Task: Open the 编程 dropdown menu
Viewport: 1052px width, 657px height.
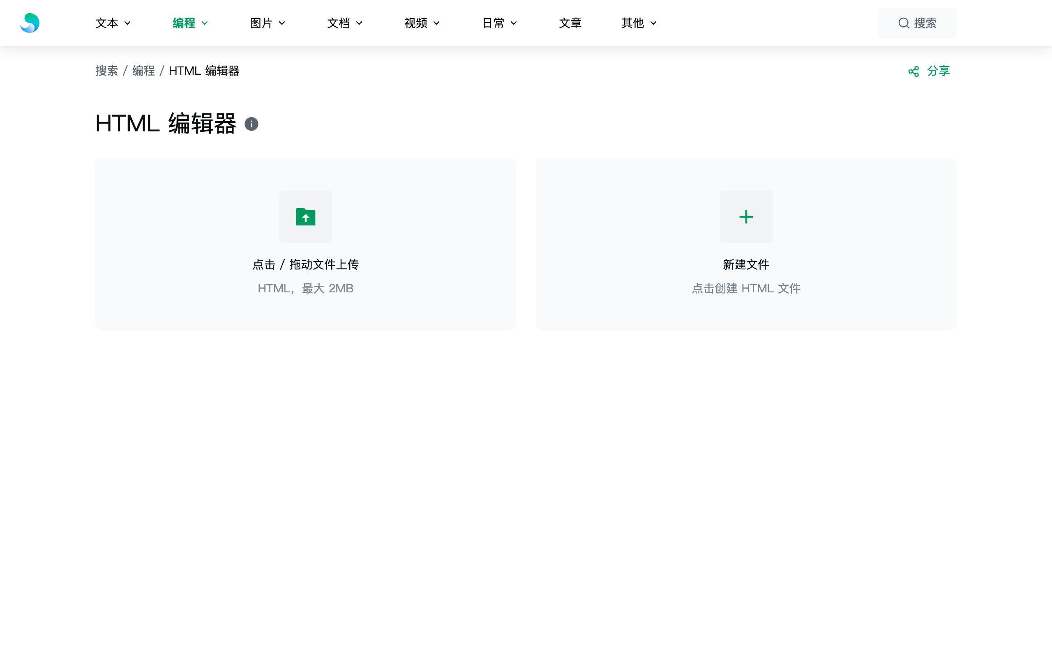Action: point(190,23)
